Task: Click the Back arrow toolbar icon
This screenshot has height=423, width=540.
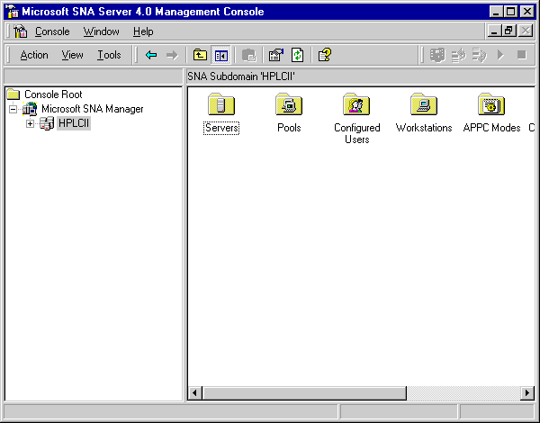Action: [151, 55]
